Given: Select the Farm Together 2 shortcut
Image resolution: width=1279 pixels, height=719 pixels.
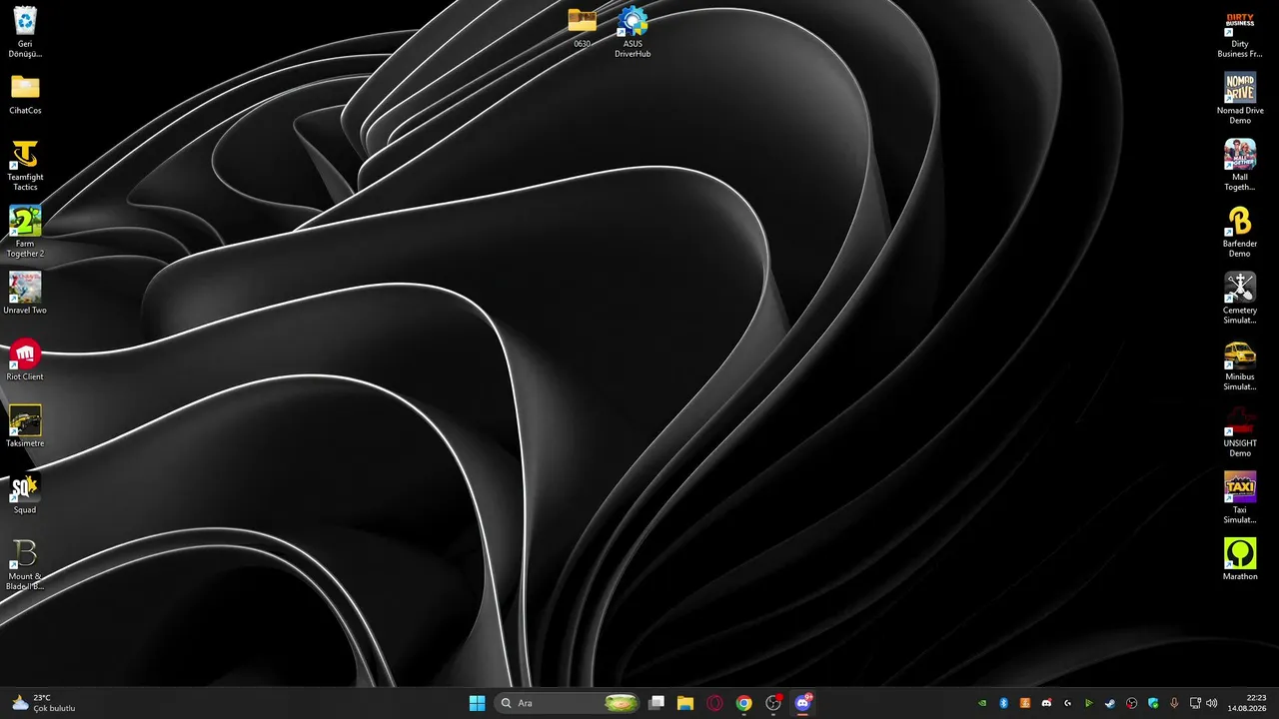Looking at the screenshot, I should tap(25, 232).
